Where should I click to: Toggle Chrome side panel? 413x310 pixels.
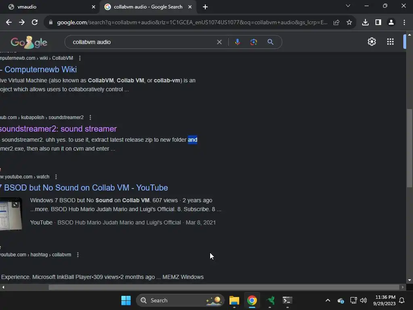pos(378,23)
